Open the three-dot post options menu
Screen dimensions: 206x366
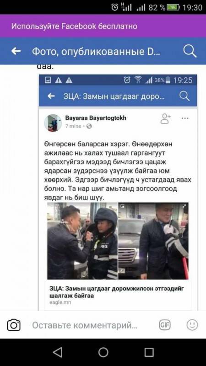click(x=185, y=118)
